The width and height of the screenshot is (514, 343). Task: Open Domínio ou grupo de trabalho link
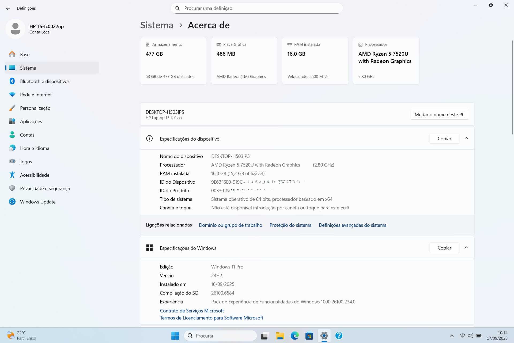point(230,225)
